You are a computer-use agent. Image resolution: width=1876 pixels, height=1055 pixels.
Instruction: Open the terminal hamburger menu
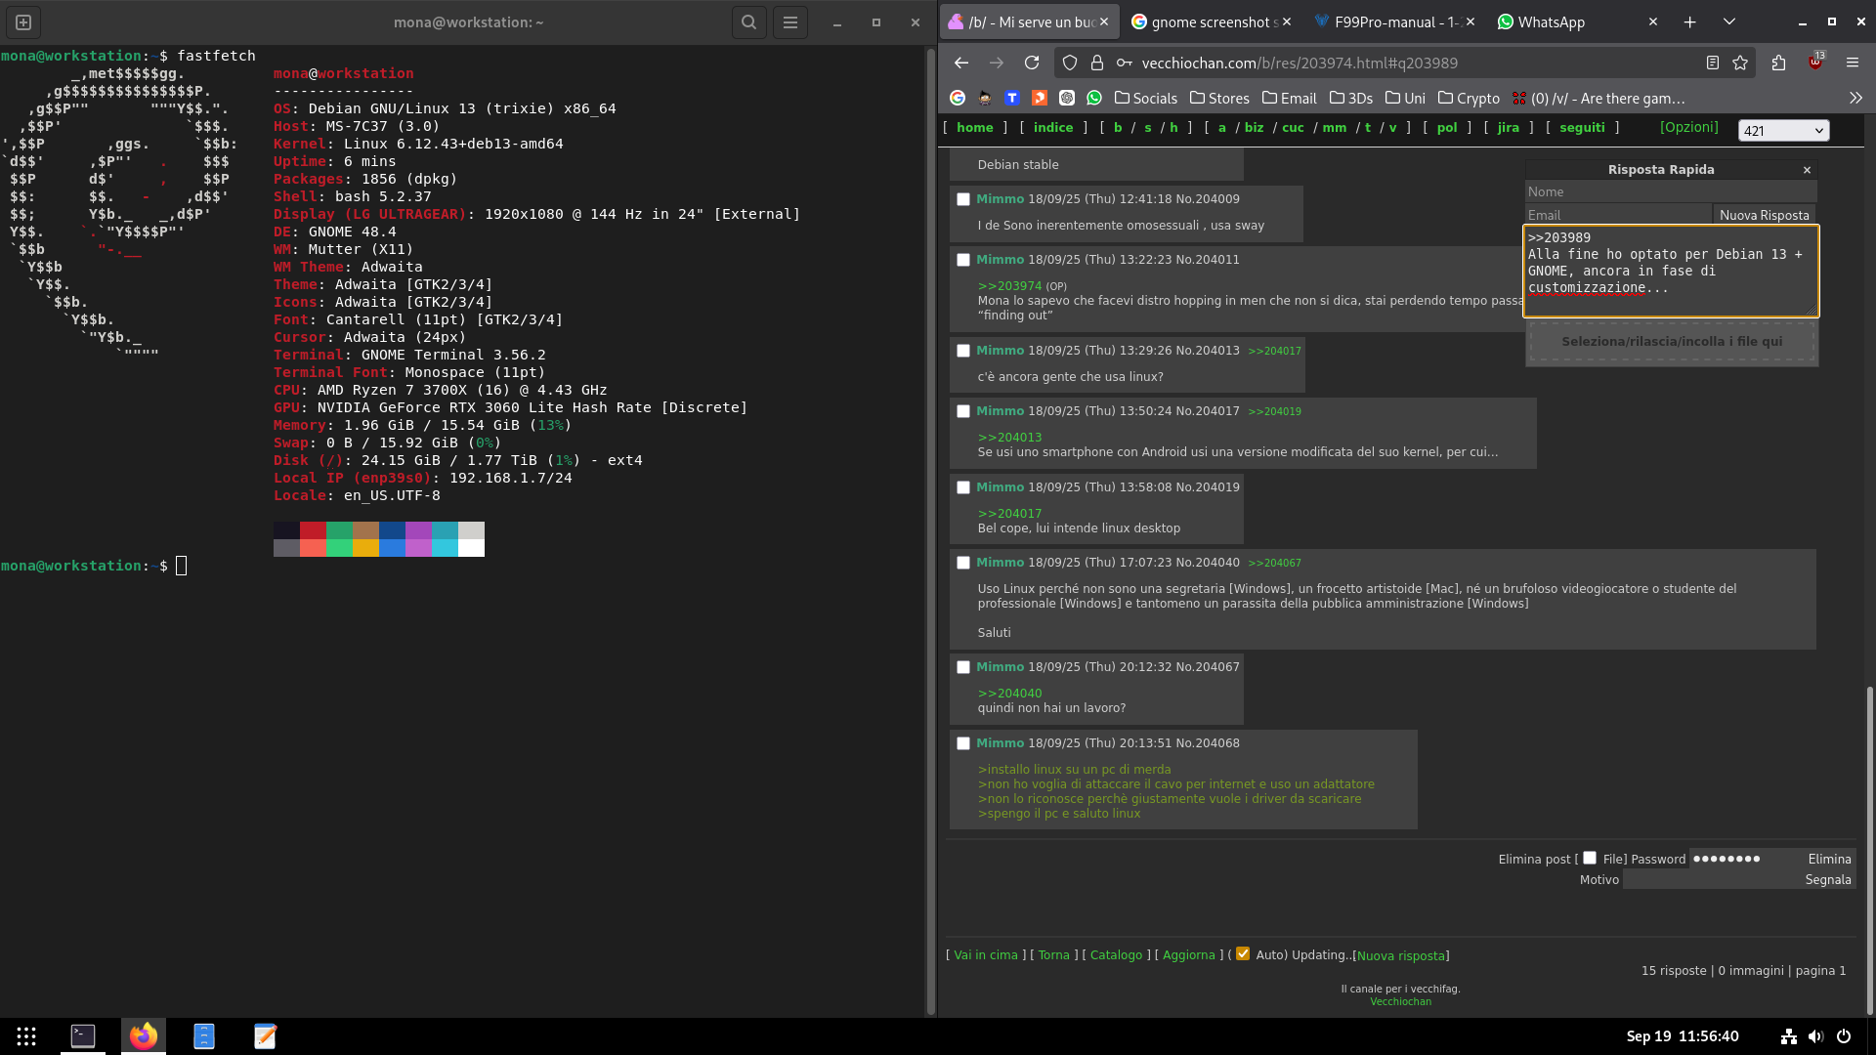click(790, 22)
